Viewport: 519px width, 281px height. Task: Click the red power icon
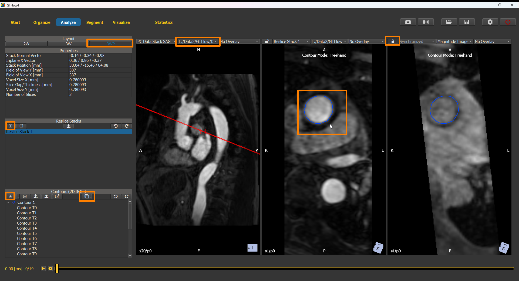(x=508, y=22)
